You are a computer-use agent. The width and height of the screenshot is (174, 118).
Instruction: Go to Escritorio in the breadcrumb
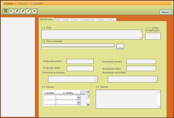point(9,4)
